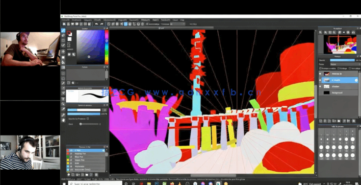Turn snap off with the first snap icon

tap(109, 24)
